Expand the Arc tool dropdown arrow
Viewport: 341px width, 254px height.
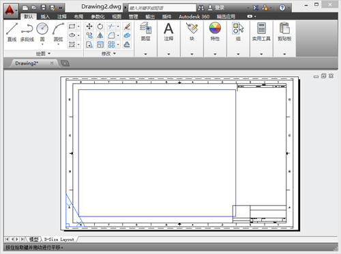tap(58, 44)
